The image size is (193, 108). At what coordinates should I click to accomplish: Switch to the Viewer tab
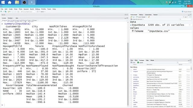click(152, 60)
